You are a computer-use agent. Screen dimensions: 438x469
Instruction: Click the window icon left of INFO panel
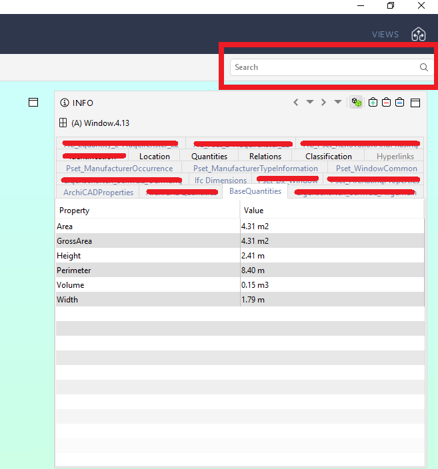[x=33, y=103]
